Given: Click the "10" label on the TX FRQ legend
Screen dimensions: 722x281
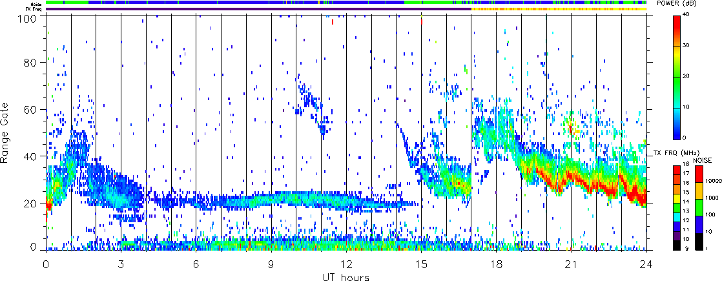Looking at the screenshot, I should (x=686, y=239).
